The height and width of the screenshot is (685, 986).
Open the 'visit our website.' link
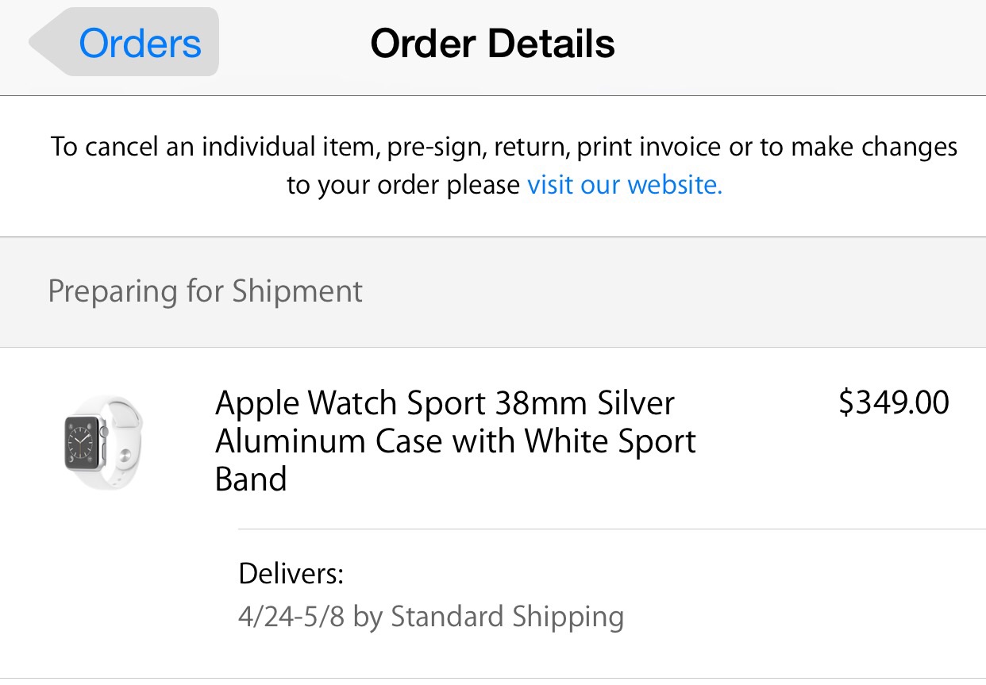pos(625,185)
